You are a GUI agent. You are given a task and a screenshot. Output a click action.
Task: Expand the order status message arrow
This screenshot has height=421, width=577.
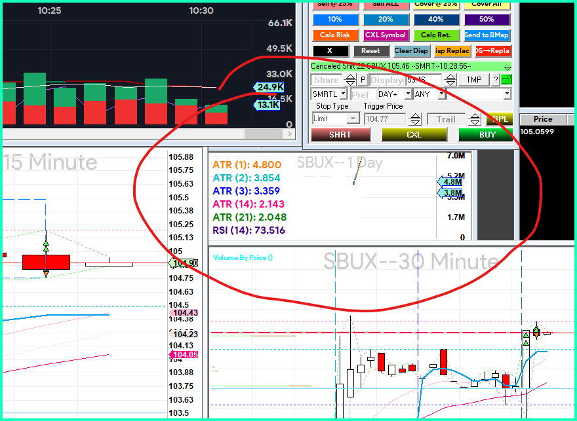coord(507,67)
